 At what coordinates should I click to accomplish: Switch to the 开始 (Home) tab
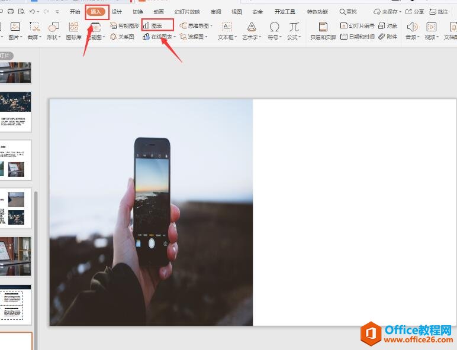(x=75, y=12)
